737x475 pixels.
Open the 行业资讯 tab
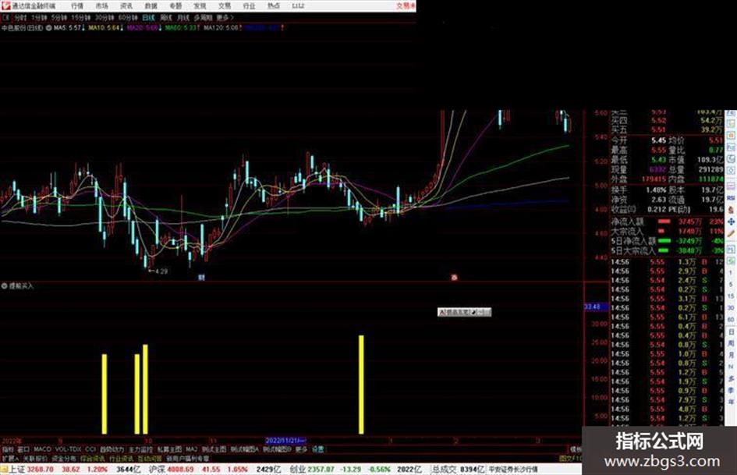(121, 459)
